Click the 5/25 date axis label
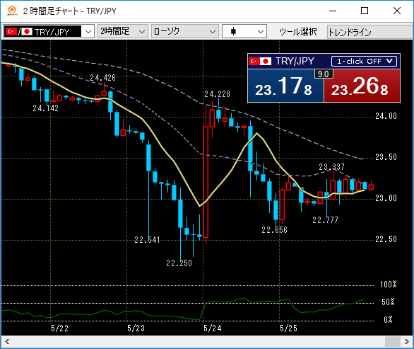This screenshot has width=414, height=349. pos(288,328)
